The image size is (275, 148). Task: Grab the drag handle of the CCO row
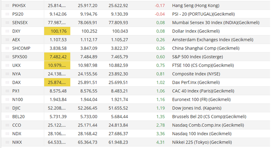[7, 125]
